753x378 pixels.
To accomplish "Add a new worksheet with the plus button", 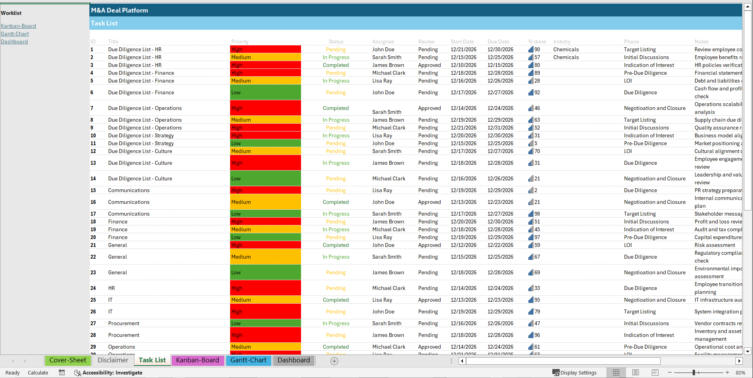I will coord(334,361).
